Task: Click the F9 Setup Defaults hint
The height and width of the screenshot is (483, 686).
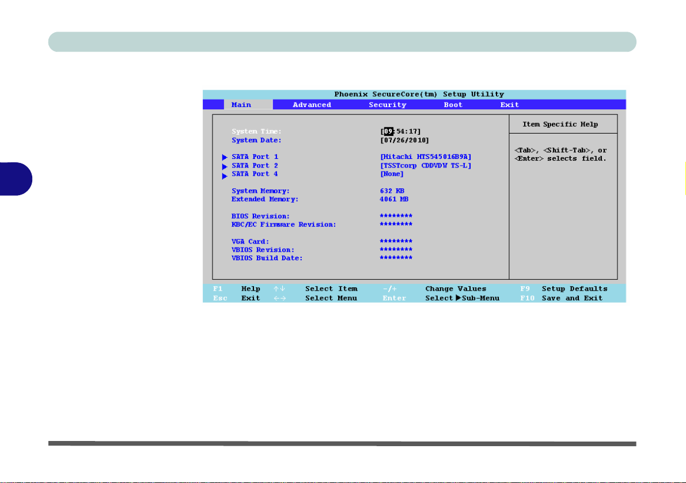Action: coord(563,289)
